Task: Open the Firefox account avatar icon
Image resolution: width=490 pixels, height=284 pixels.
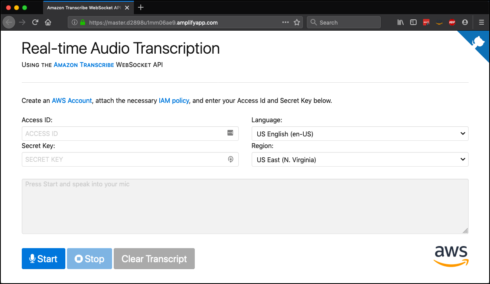Action: click(x=465, y=23)
